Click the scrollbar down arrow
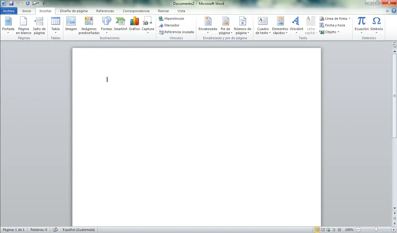This screenshot has height=233, width=397. (x=395, y=208)
